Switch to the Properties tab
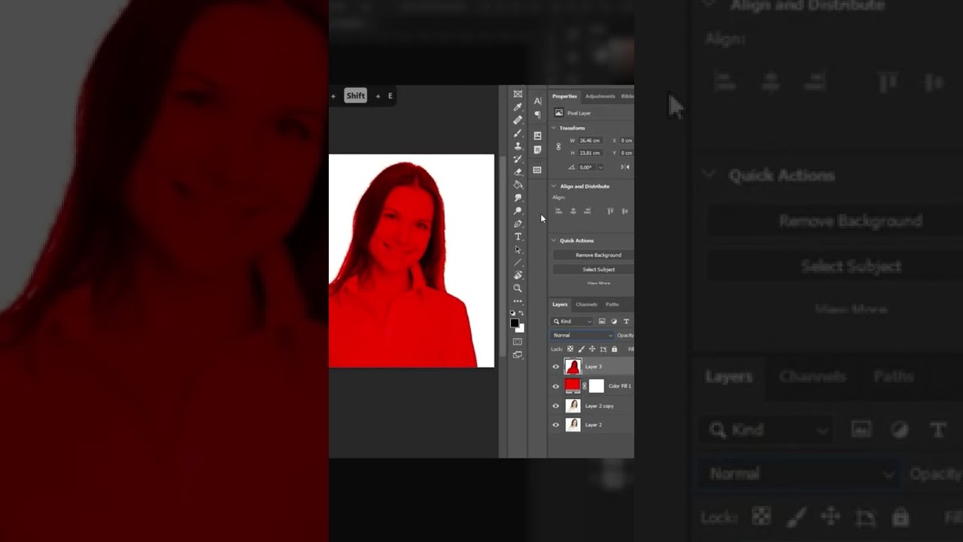 564,96
